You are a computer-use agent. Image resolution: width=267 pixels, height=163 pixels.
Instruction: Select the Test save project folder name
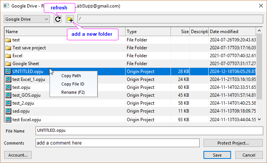[x=29, y=48]
